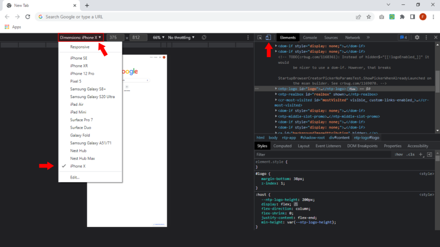Show more DevTools tabs chevron
Viewport: 440px width, 247px height.
368,38
